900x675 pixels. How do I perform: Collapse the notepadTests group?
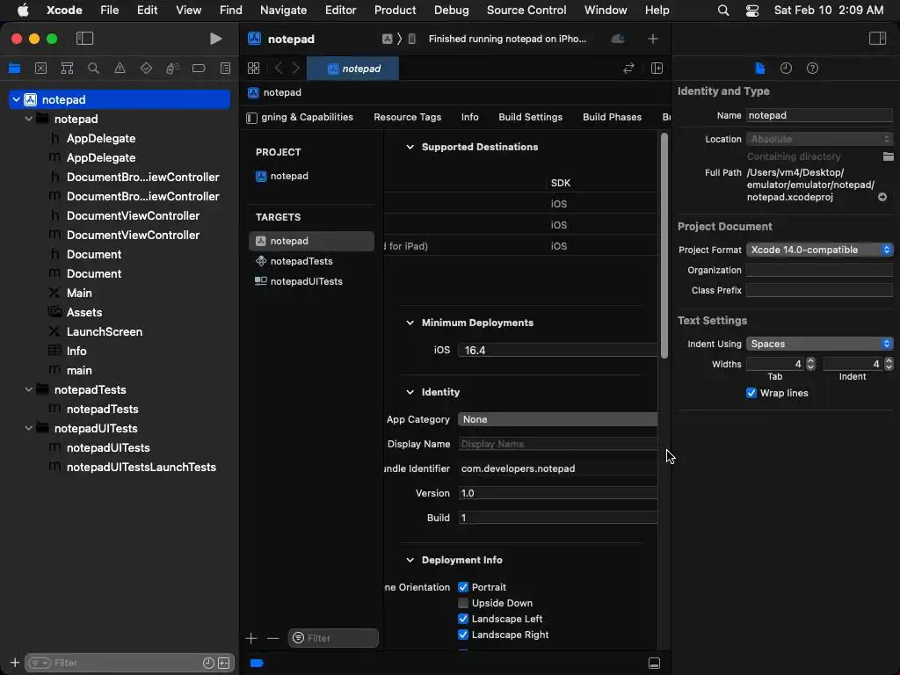tap(28, 389)
